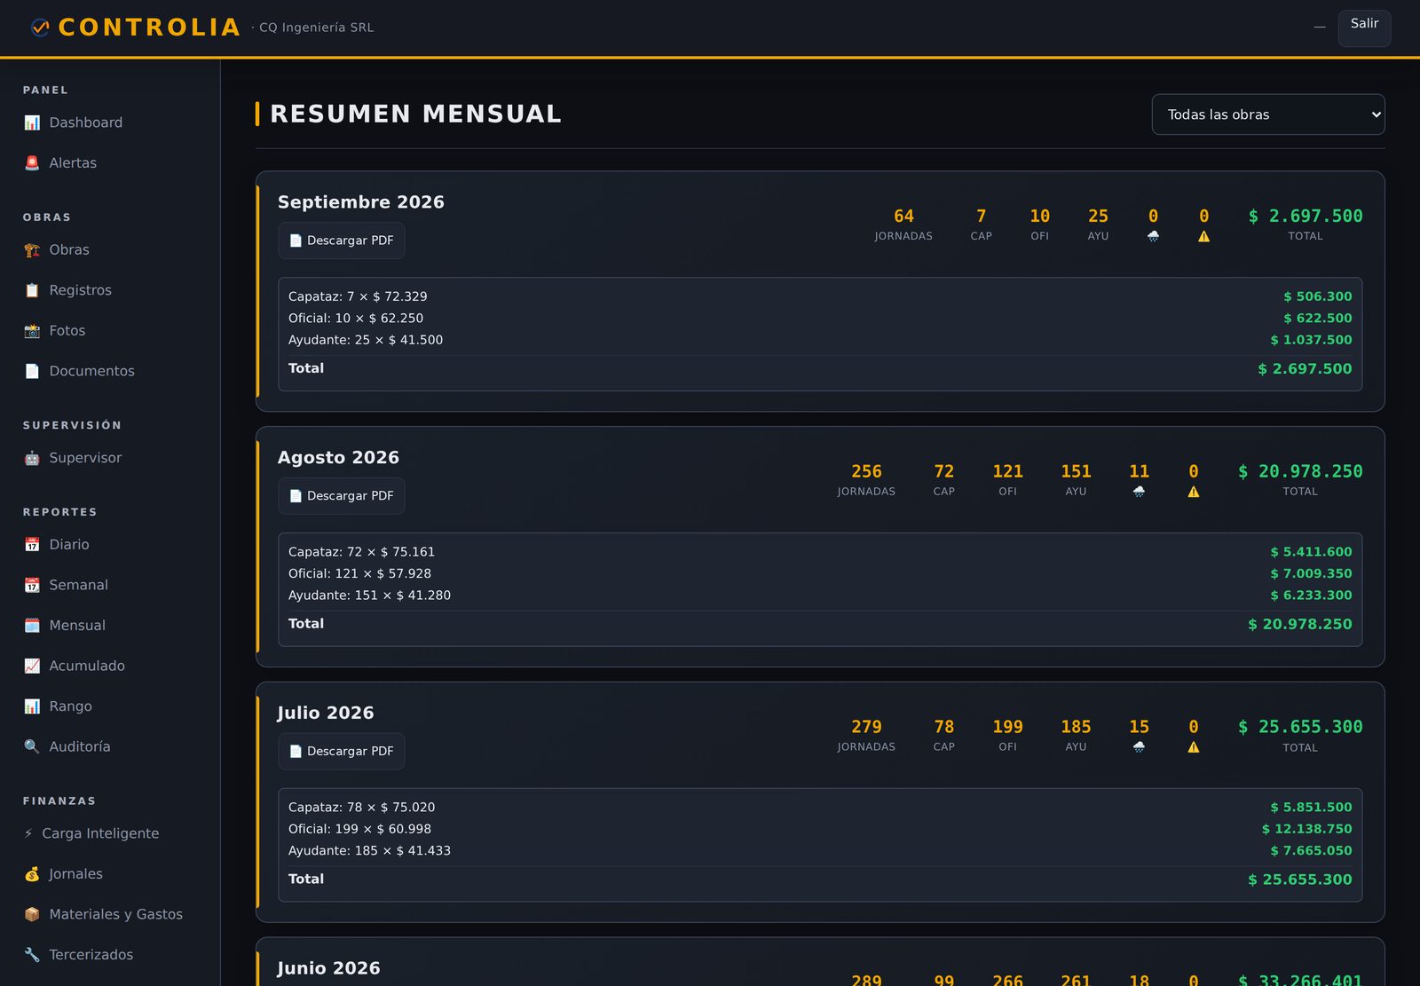
Task: Click Septiembre 2026 rain days icon
Action: click(1153, 237)
